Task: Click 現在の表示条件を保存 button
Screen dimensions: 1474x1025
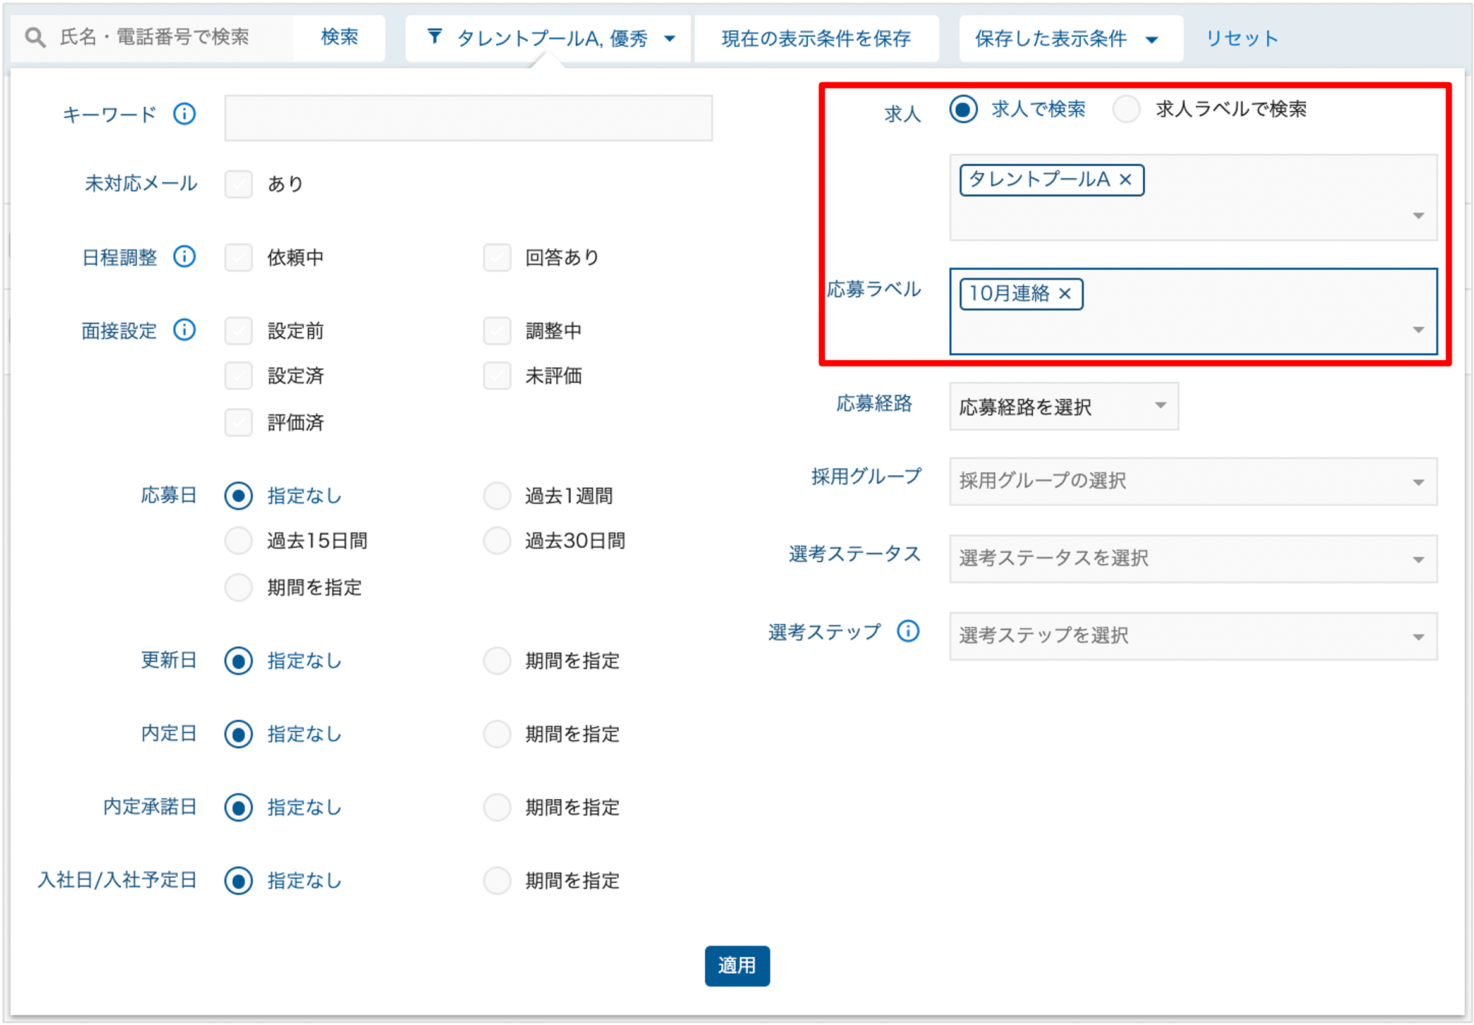Action: pyautogui.click(x=816, y=39)
